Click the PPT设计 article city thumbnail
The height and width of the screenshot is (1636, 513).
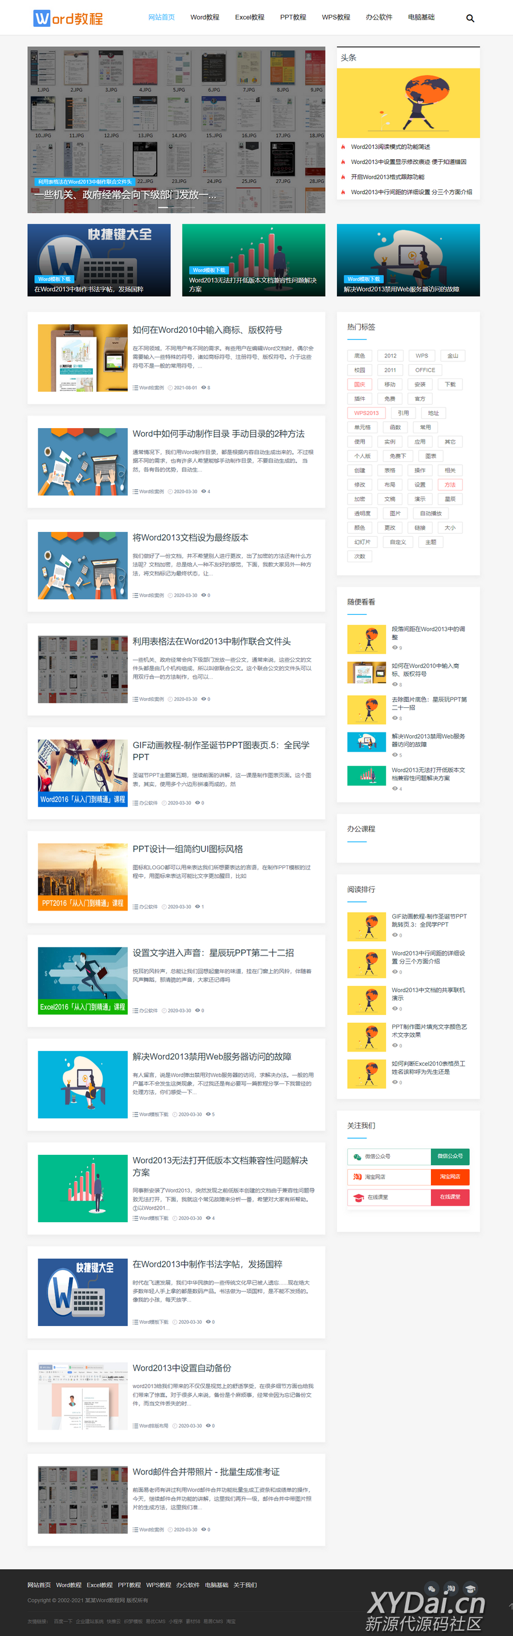83,876
